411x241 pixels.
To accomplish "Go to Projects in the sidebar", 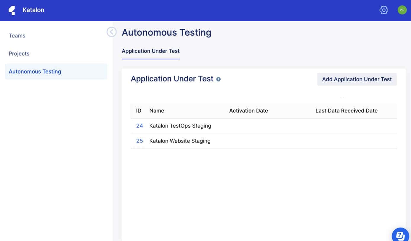I will (19, 54).
